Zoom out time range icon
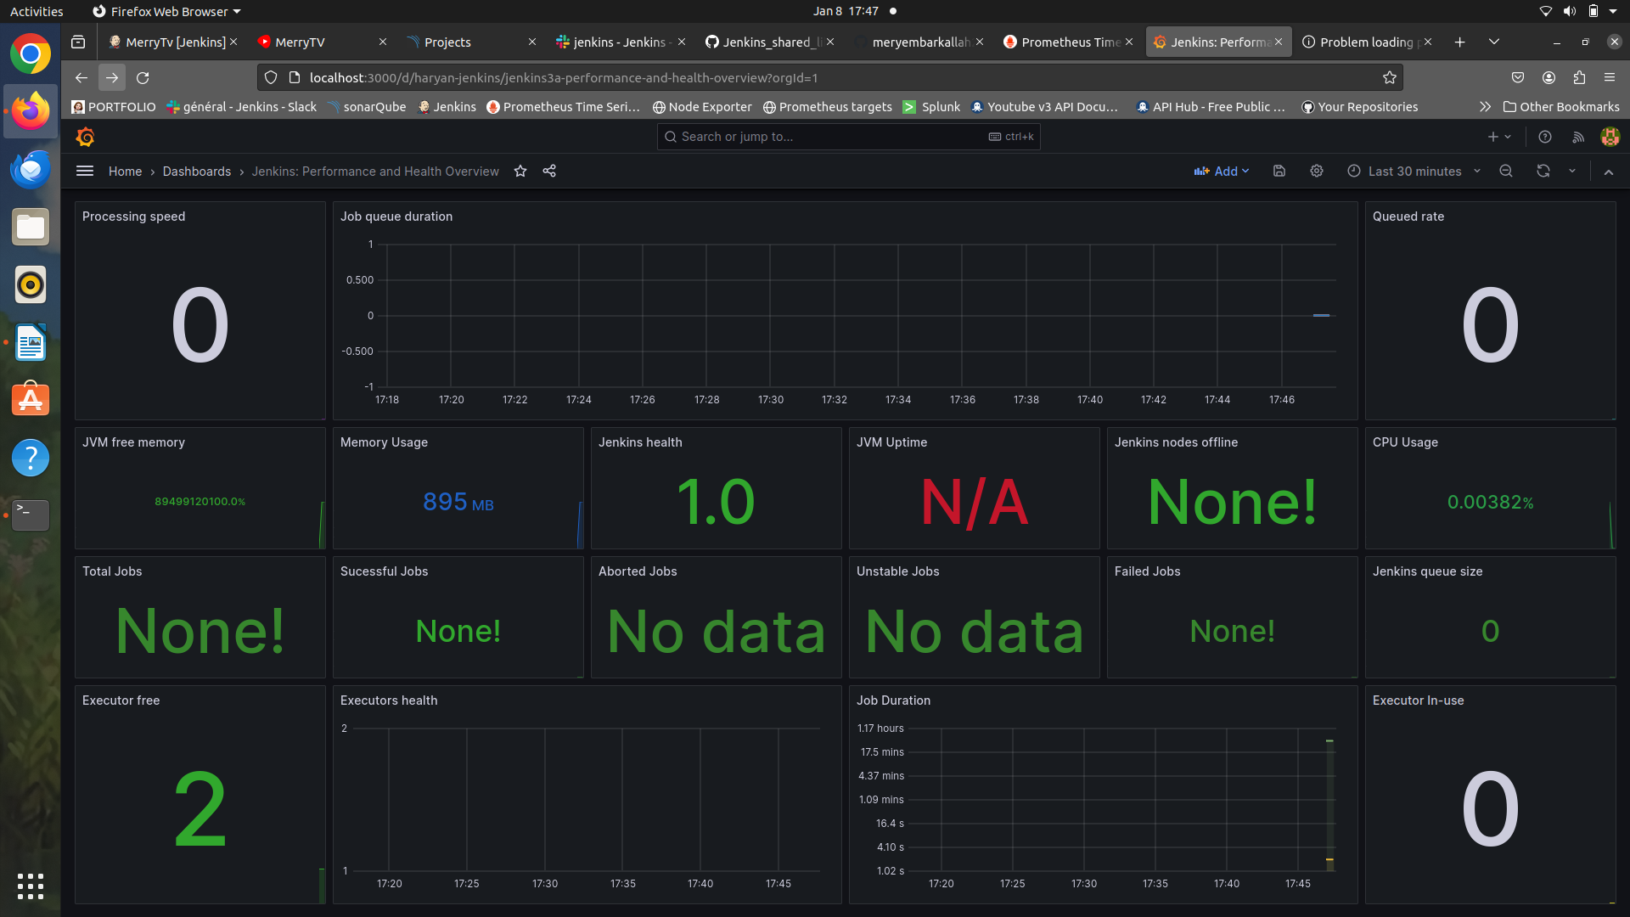Viewport: 1630px width, 917px height. (1506, 172)
